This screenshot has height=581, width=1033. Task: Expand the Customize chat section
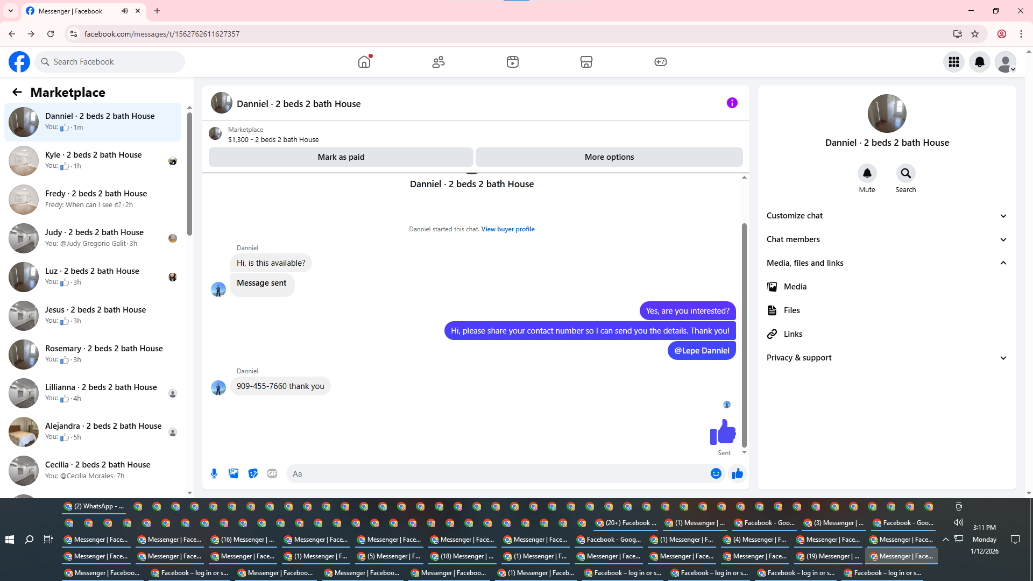[x=887, y=216]
